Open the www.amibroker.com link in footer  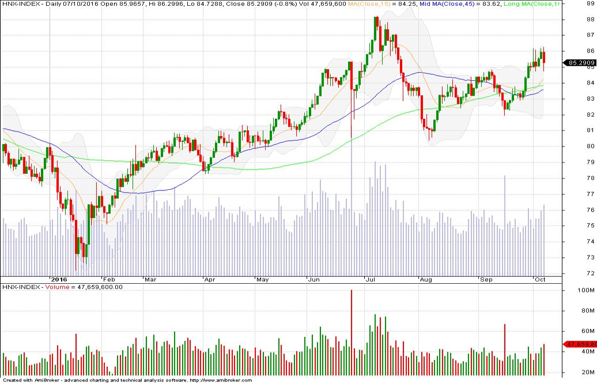tap(221, 380)
